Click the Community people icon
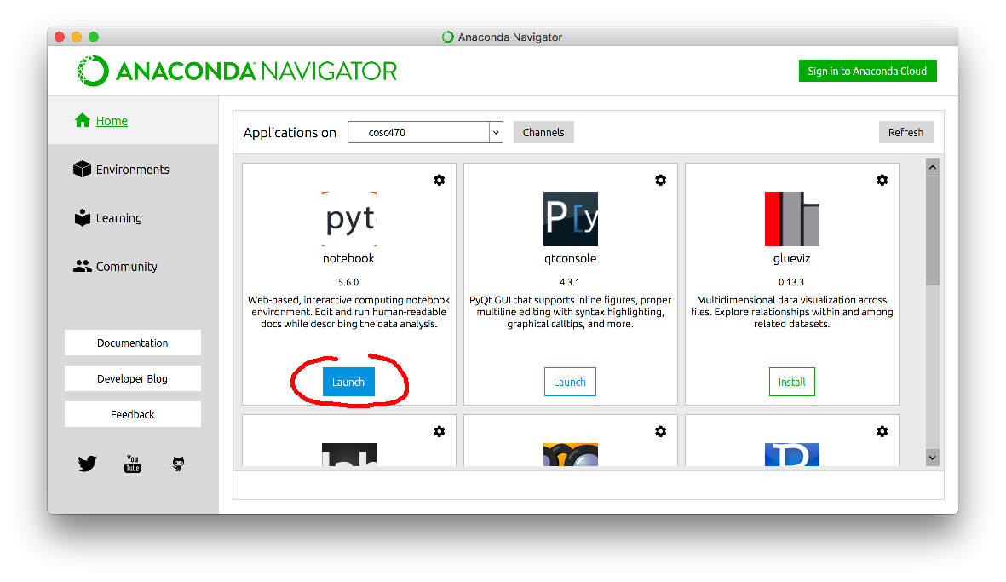Screen dimensions: 1006x582 point(82,267)
